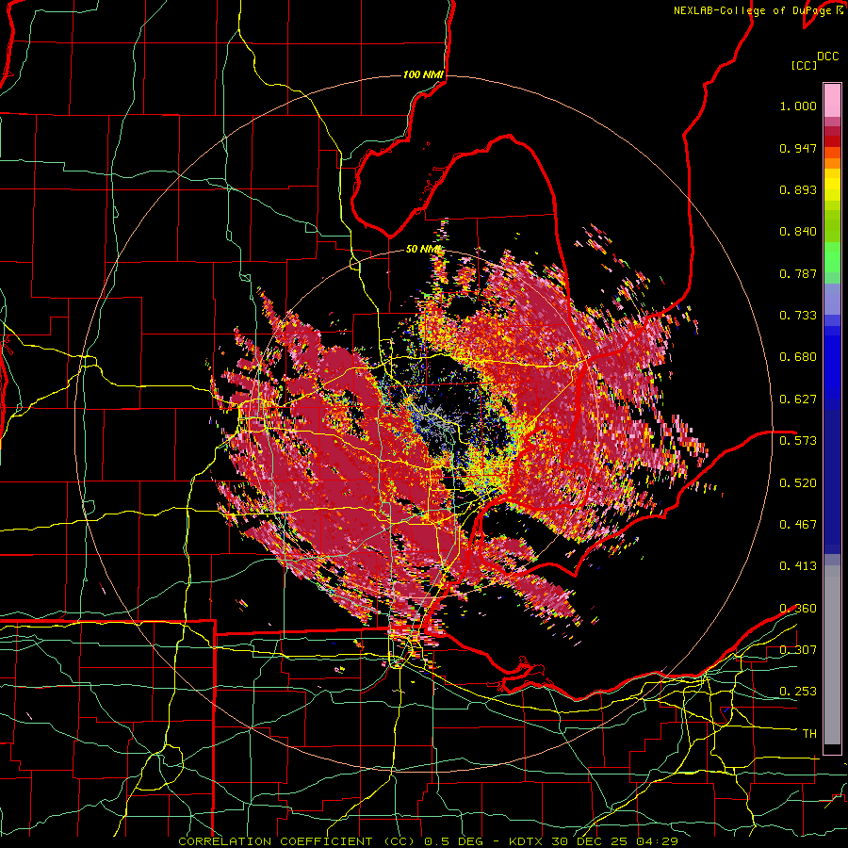This screenshot has height=848, width=848.
Task: Click the 0.893 scale value
Action: pos(798,189)
